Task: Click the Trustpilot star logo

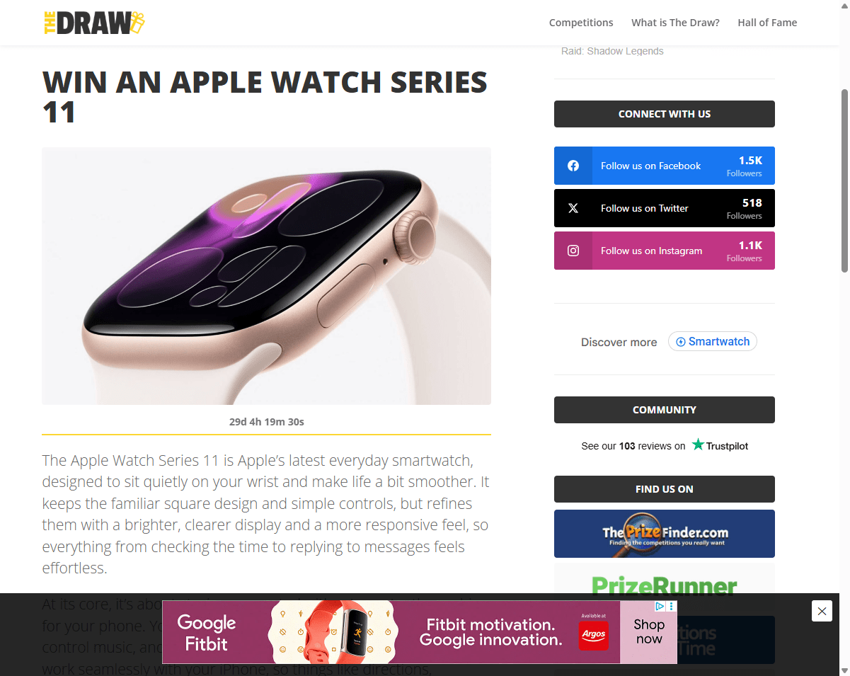Action: tap(699, 445)
